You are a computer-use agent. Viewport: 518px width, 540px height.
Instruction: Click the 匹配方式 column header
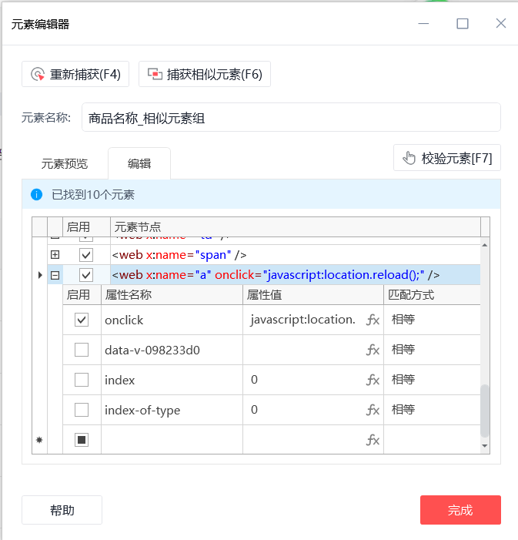tap(432, 295)
